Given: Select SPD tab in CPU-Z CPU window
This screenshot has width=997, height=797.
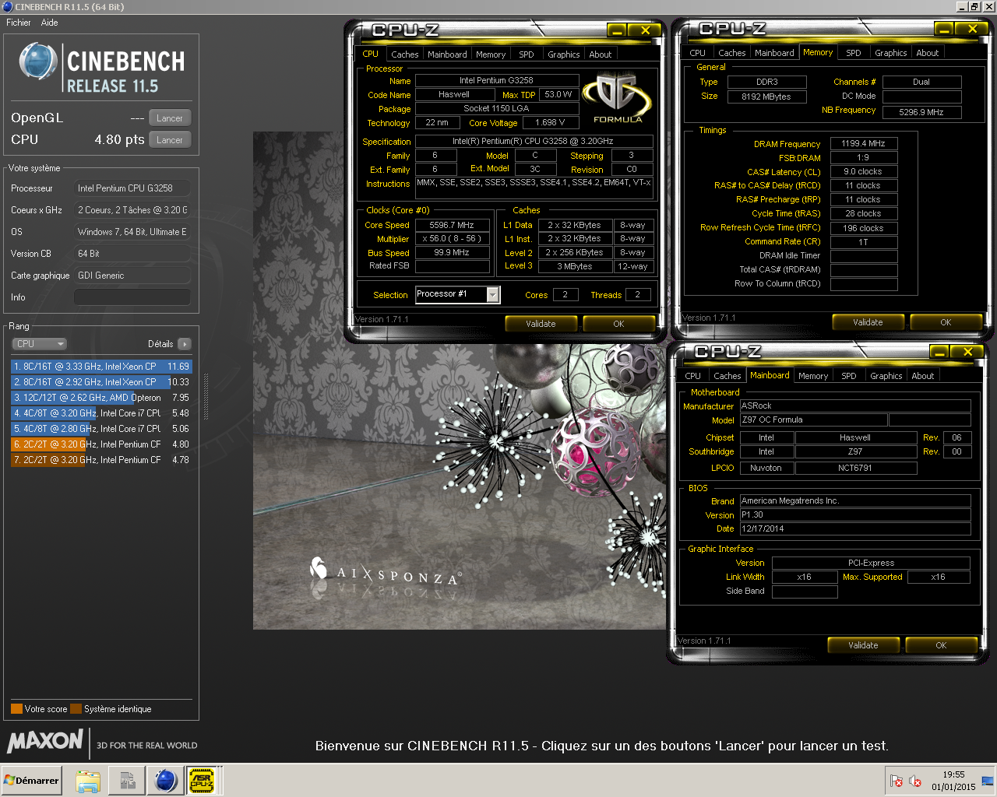Looking at the screenshot, I should tap(527, 54).
